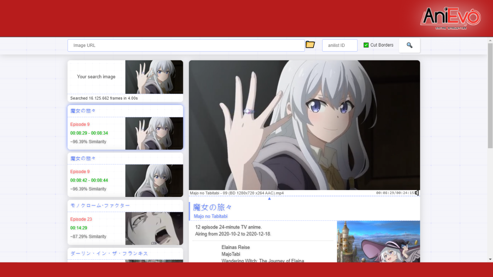Click the '~87.29% Similarity' text

[88, 237]
